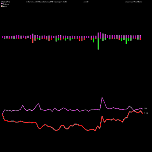This screenshot has width=152, height=152.
Task: Click the peak of the magenta volume line
Action: [102, 98]
